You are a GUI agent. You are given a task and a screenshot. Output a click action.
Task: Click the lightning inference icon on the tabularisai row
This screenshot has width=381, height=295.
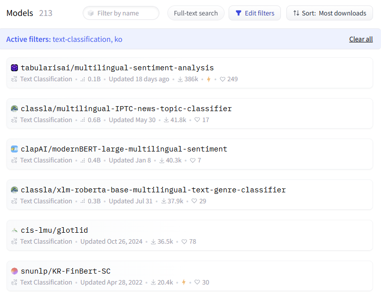[209, 79]
